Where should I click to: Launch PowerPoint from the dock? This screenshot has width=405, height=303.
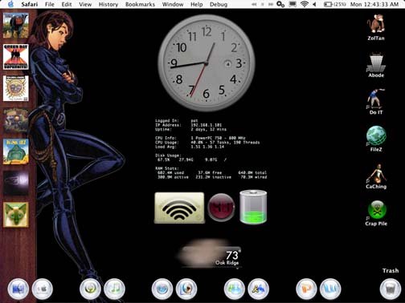[306, 289]
